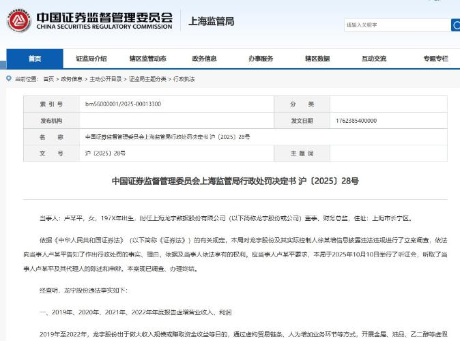The height and width of the screenshot is (341, 460).
Task: Click the 行政执法 breadcrumb link
Action: coord(184,79)
